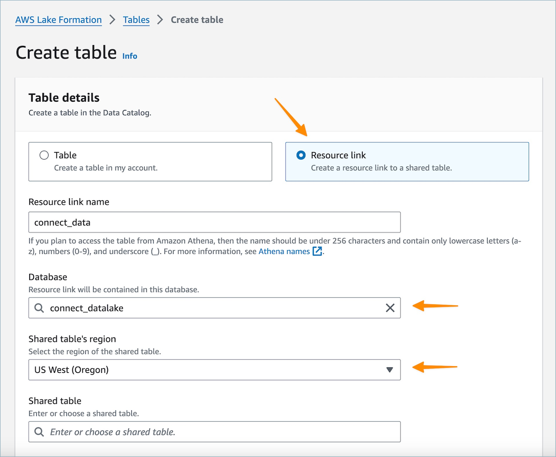Click the search magnifier in the Database field
Image resolution: width=556 pixels, height=457 pixels.
[x=39, y=308]
